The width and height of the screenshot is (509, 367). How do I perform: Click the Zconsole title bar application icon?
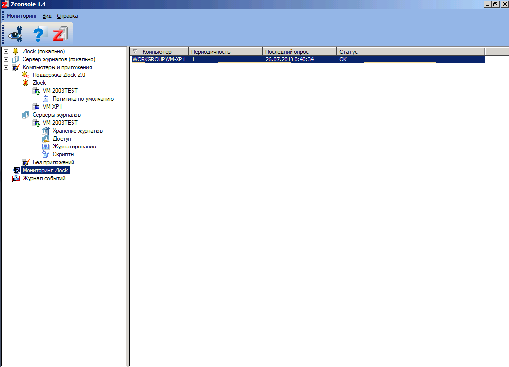[x=5, y=4]
